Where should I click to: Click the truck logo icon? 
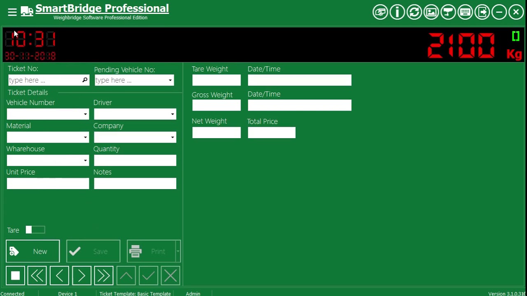point(27,12)
